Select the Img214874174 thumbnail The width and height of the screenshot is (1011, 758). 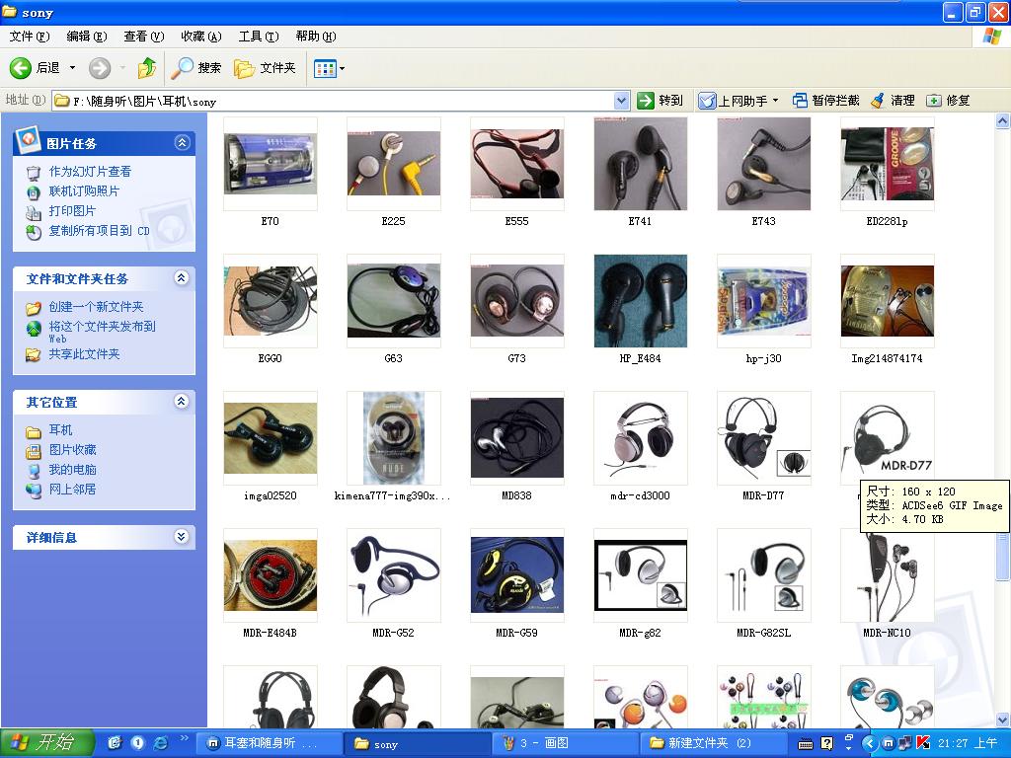(888, 301)
